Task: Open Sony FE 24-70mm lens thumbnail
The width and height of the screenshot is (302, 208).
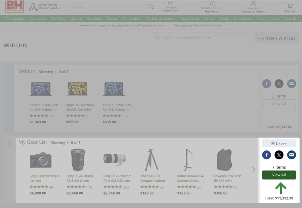Action: click(x=78, y=160)
